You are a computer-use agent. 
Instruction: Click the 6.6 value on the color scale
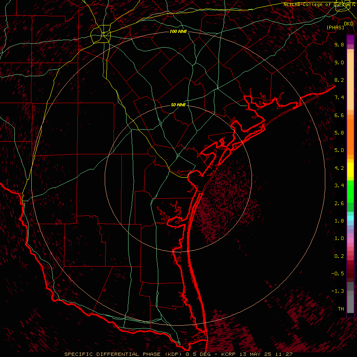[339, 115]
